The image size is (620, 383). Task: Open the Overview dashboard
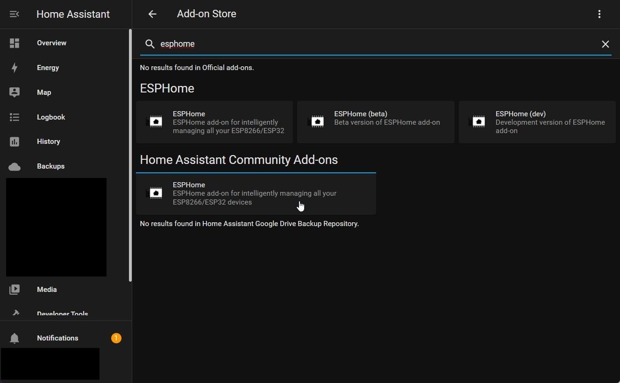pos(51,43)
